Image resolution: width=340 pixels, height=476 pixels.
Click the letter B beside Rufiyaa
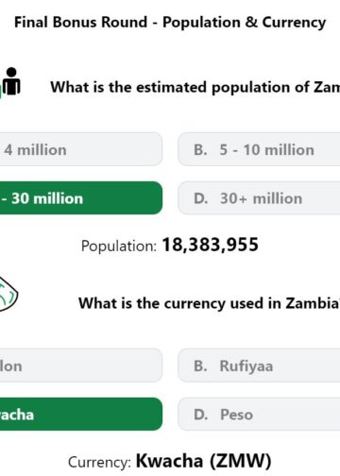point(200,365)
